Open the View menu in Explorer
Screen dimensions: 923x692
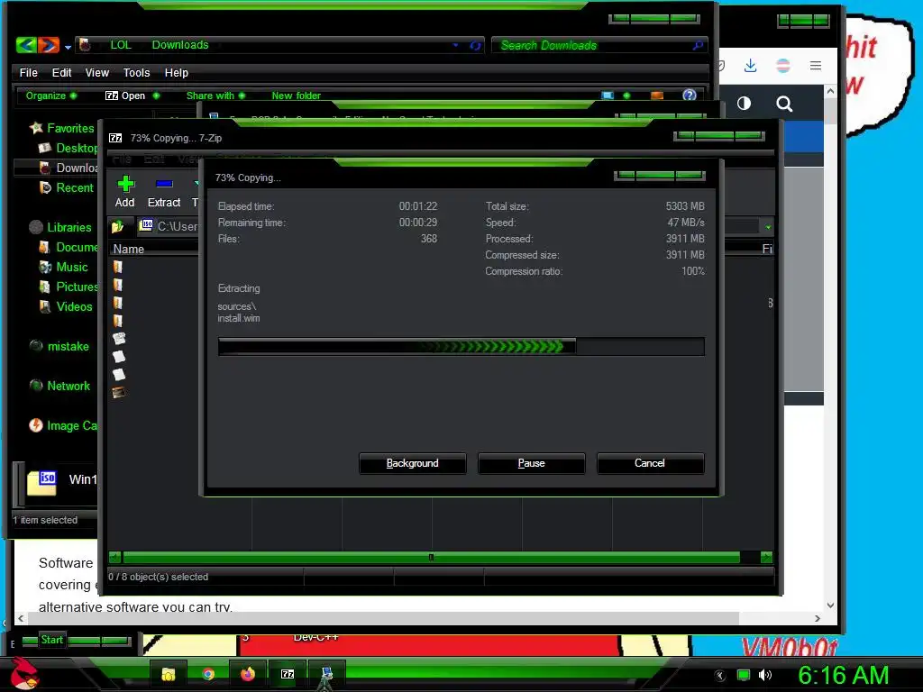coord(97,72)
